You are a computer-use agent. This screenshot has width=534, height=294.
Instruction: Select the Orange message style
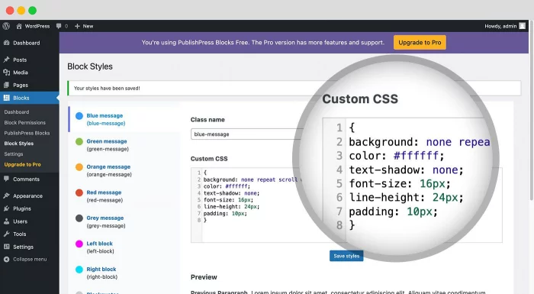(124, 170)
